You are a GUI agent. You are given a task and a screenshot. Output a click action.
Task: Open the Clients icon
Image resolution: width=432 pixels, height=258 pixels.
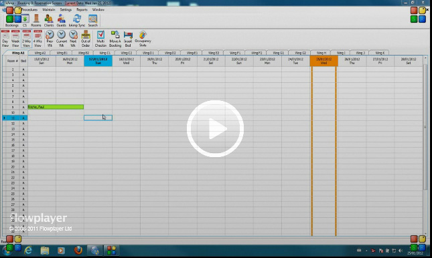point(49,21)
